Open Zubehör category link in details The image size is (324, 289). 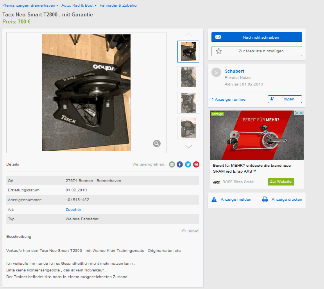point(73,209)
